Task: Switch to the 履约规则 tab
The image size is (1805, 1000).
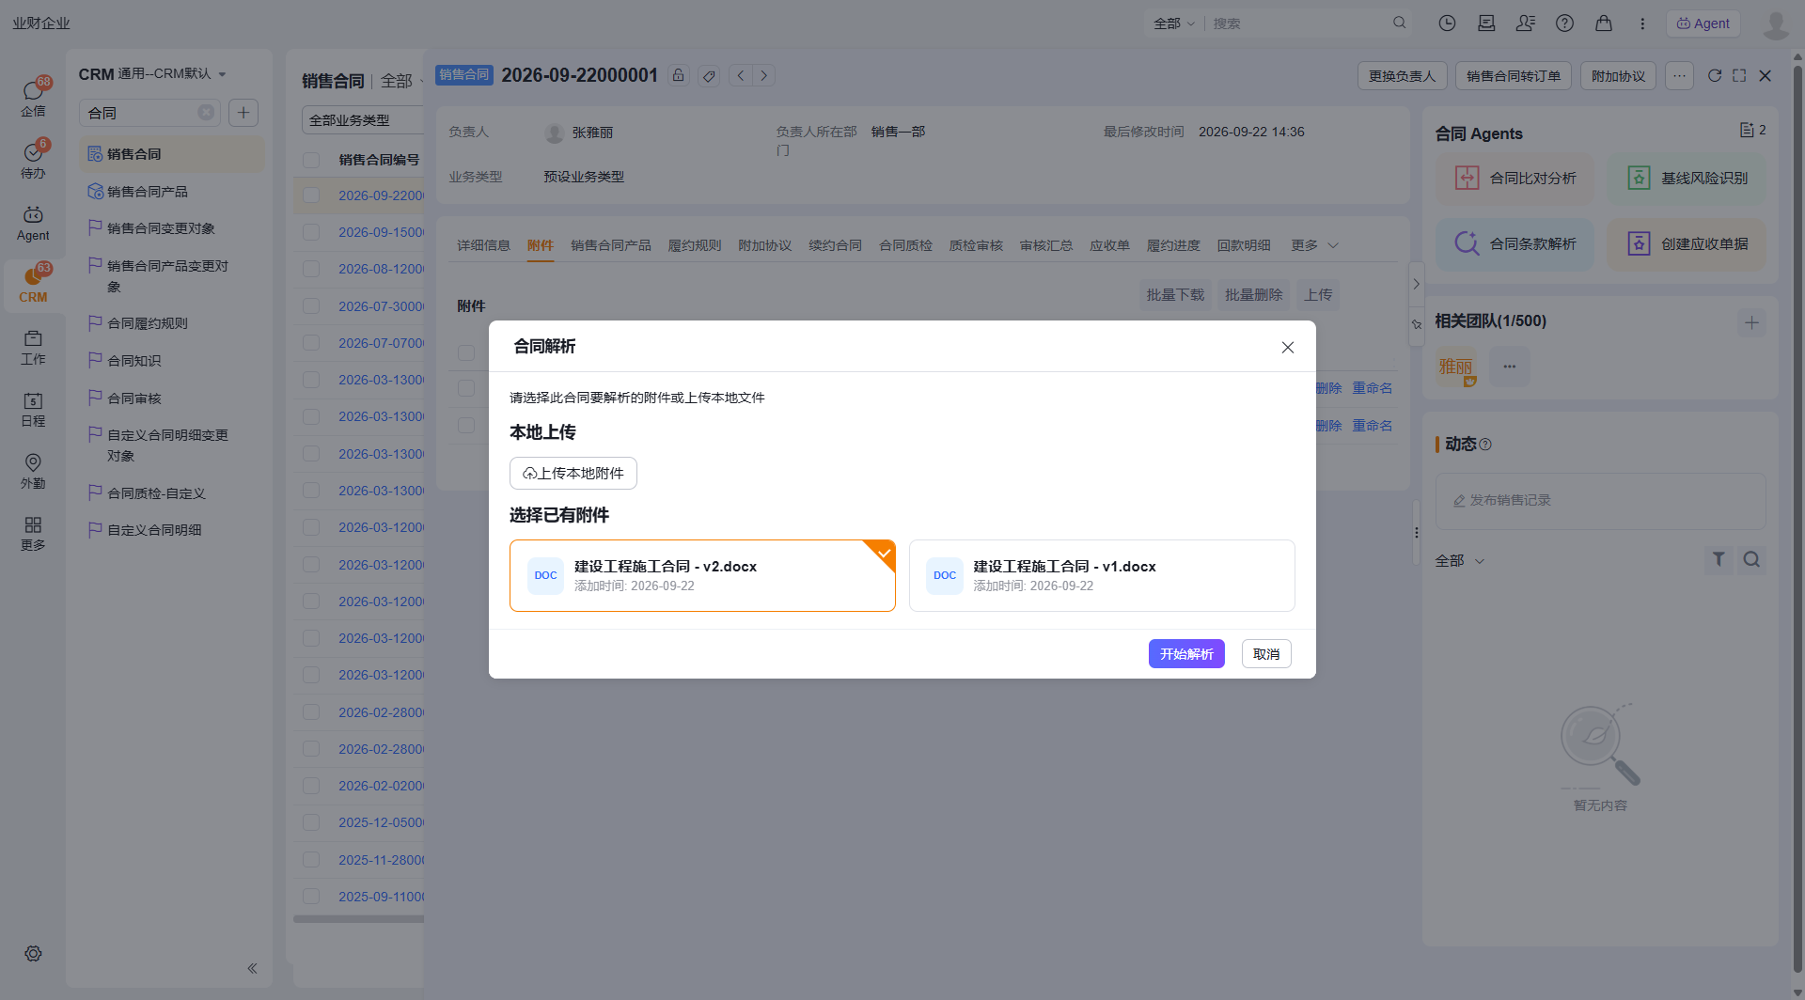Action: [x=695, y=245]
